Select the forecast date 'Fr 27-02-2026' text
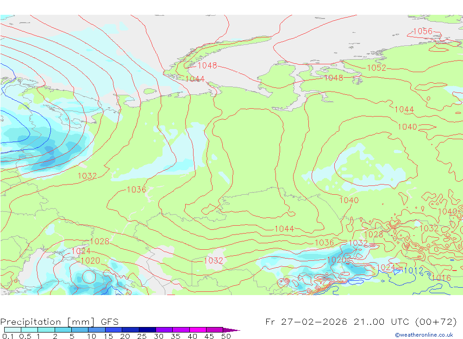The width and height of the screenshot is (463, 339). point(306,321)
